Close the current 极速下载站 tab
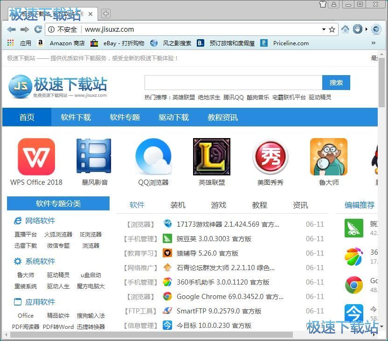The height and width of the screenshot is (341, 388). (90, 14)
